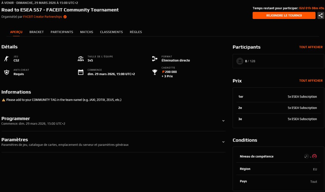This screenshot has height=192, width=325.
Task: Click the team size people icon
Action: click(80, 59)
